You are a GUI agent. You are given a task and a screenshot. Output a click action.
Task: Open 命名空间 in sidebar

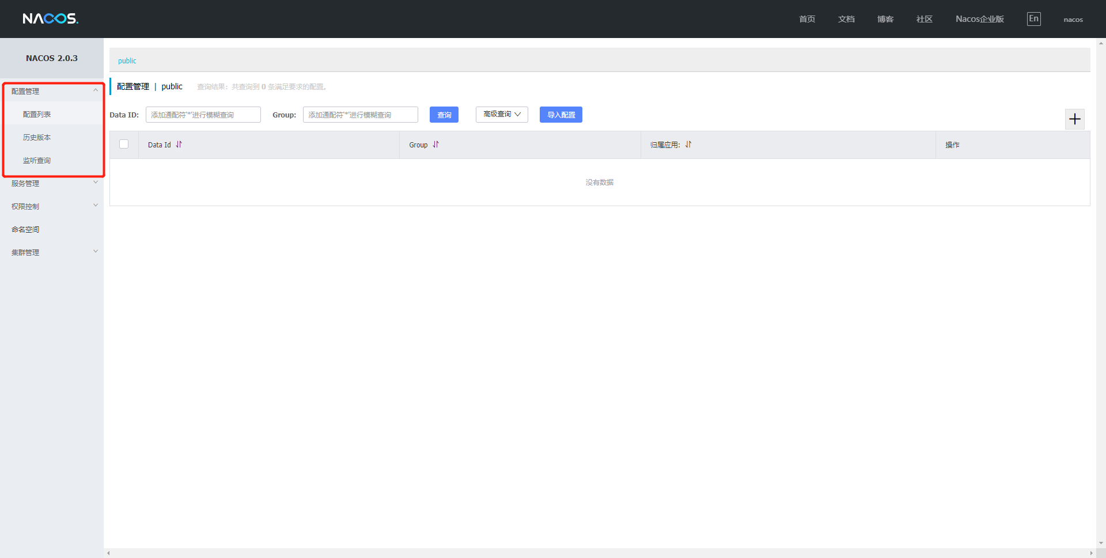click(x=25, y=229)
